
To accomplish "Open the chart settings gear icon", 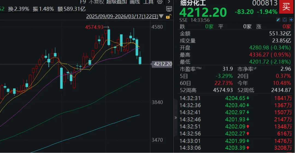I will [160, 2].
